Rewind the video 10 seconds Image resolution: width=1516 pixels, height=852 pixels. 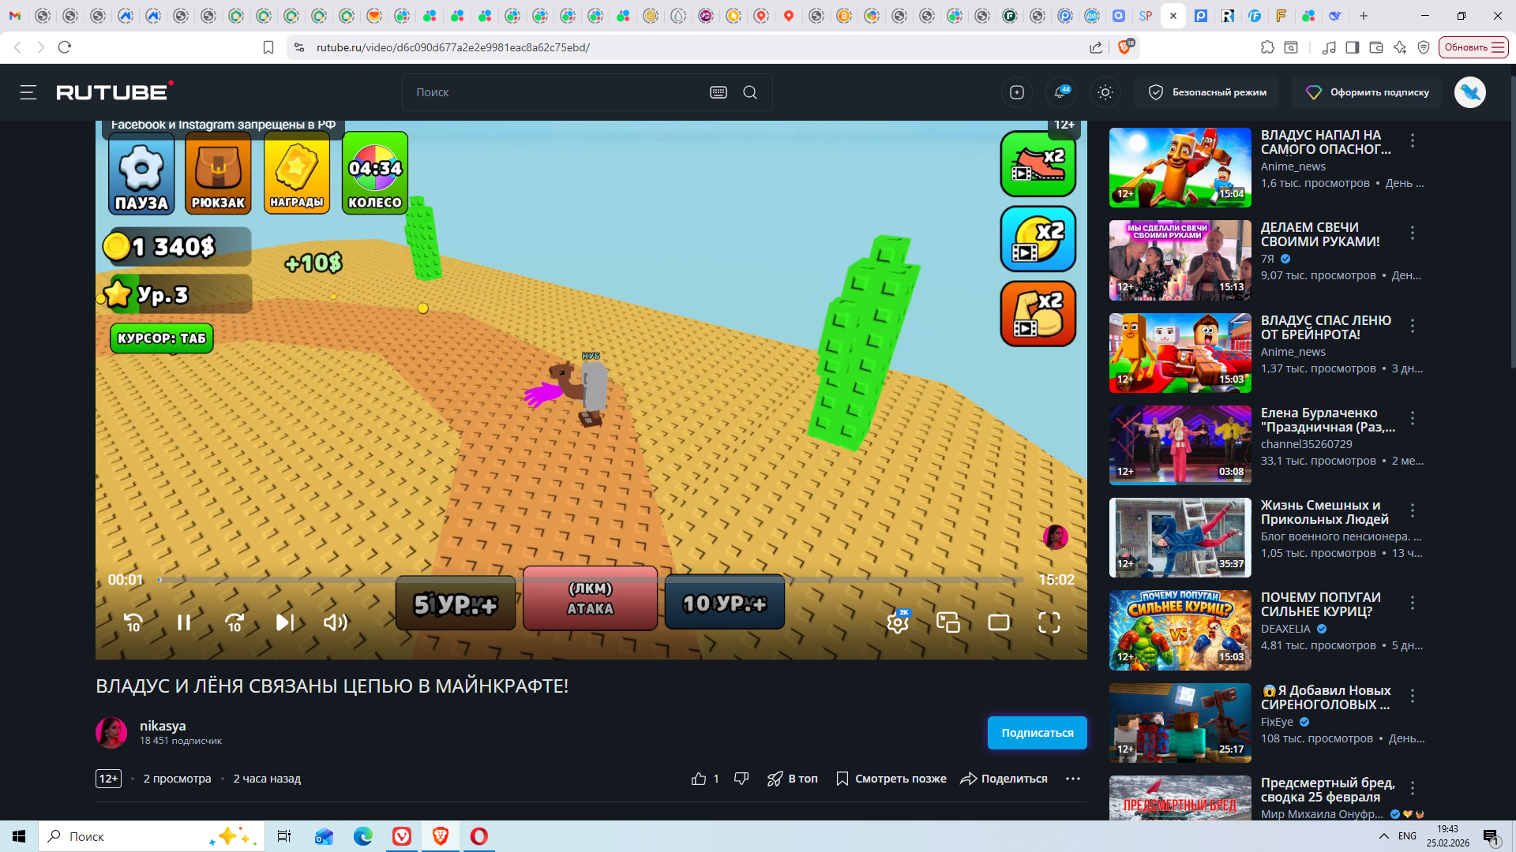(x=133, y=622)
